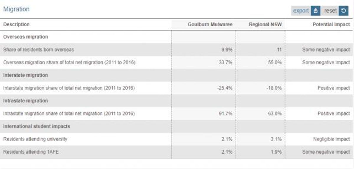Select the Intrastate migration section heading
Viewport: 354px width, 169px height.
coord(25,101)
